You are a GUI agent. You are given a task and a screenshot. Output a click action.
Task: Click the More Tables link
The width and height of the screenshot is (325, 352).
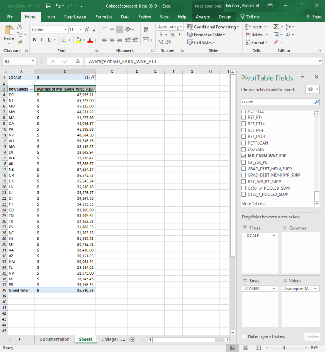[254, 203]
